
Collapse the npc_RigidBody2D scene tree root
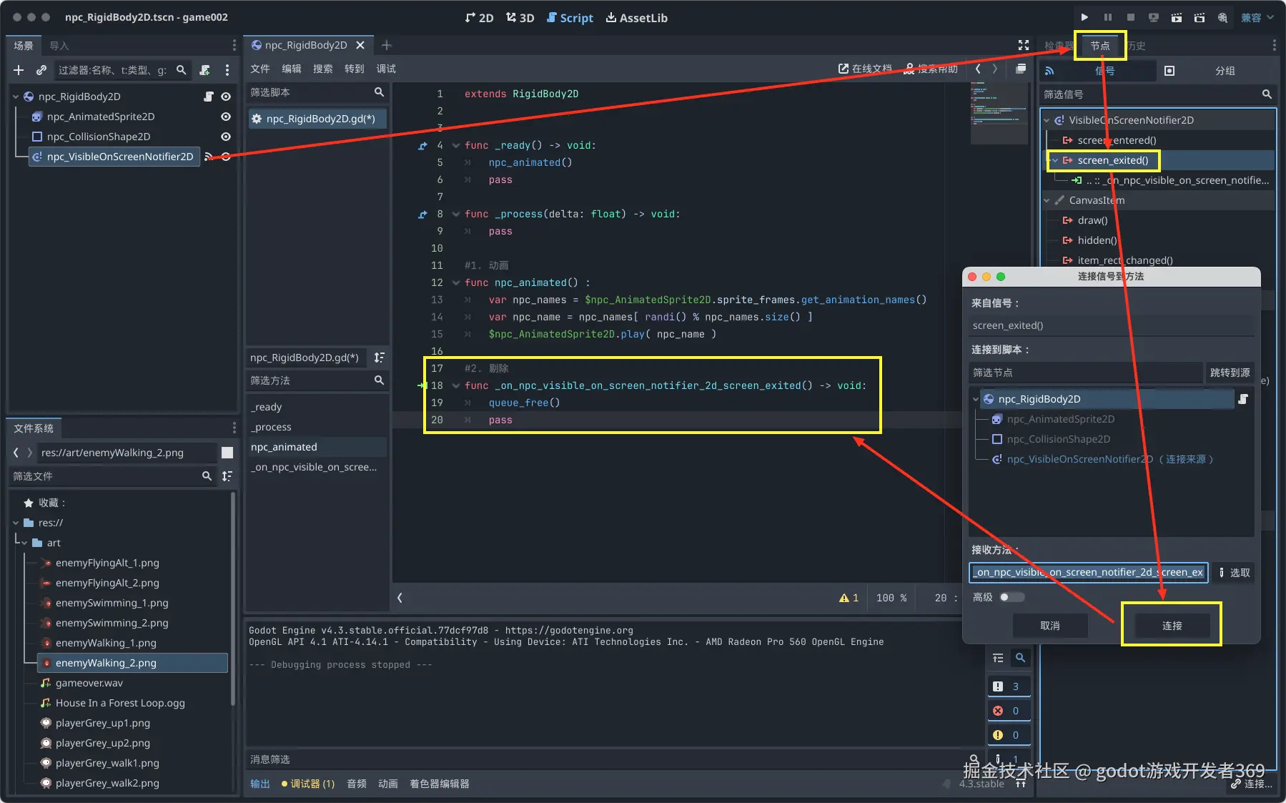click(16, 97)
